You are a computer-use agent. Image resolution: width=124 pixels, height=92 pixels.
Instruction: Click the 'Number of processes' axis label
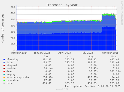coord(2,29)
